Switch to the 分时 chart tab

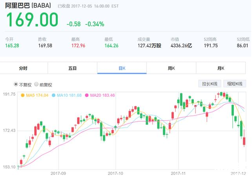(23, 68)
